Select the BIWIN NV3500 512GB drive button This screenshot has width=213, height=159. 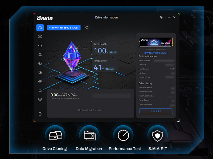64,28
